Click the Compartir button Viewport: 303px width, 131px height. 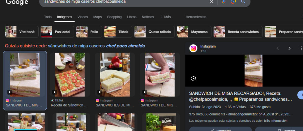pos(220,129)
